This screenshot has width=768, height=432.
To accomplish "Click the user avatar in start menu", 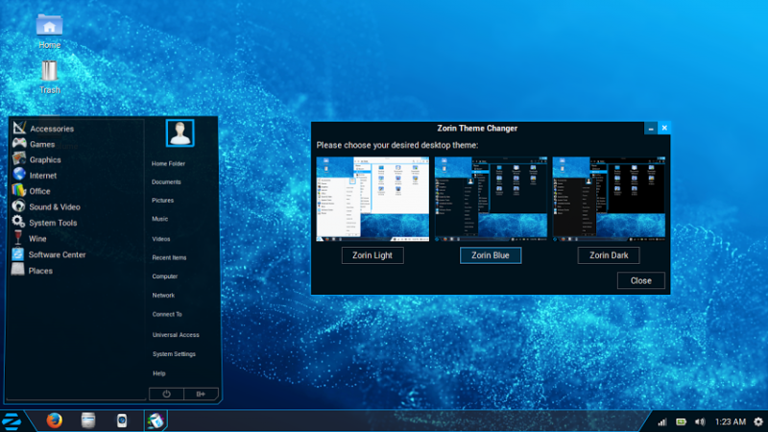I will [x=180, y=132].
